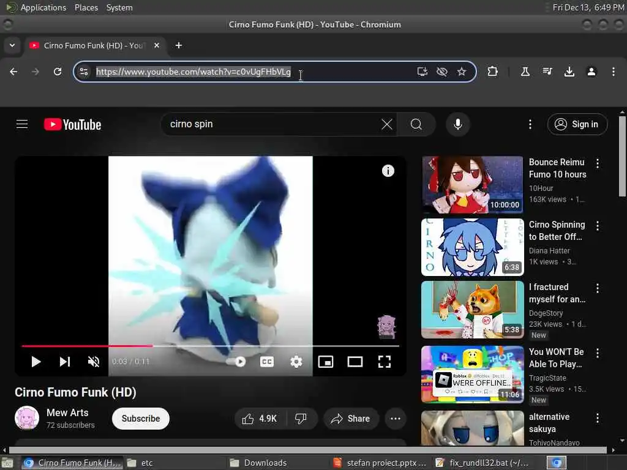Image resolution: width=627 pixels, height=470 pixels.
Task: Go back to the previous page
Action: 13,72
